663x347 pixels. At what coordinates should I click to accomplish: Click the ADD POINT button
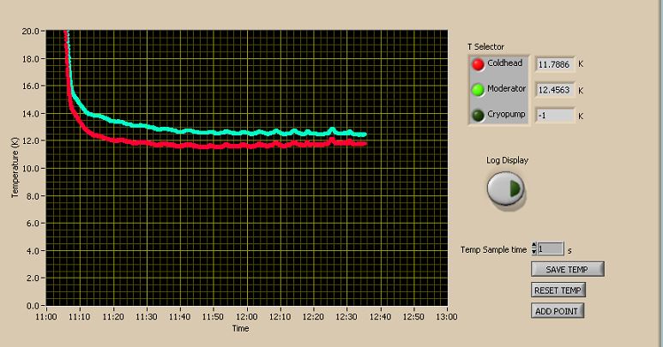click(557, 311)
